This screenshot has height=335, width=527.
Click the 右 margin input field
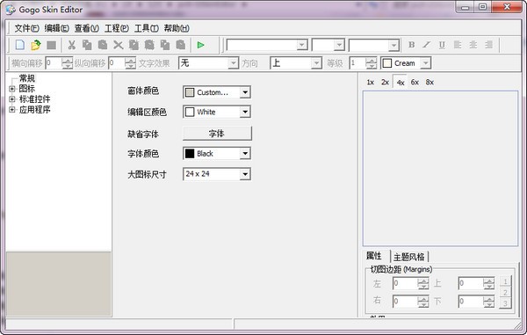click(405, 301)
